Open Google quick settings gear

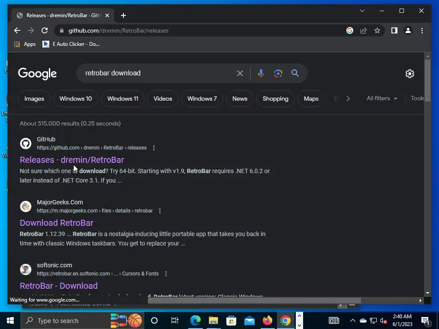coord(409,74)
